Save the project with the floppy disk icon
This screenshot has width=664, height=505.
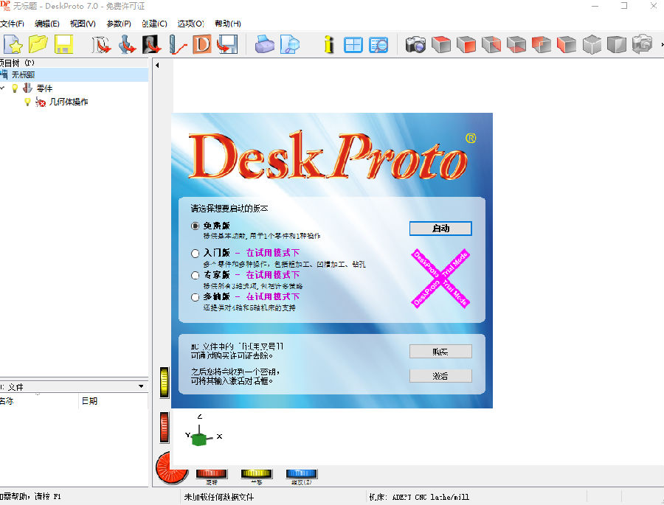point(63,44)
